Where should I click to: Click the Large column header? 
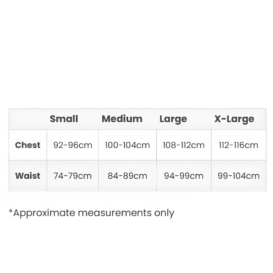[173, 119]
